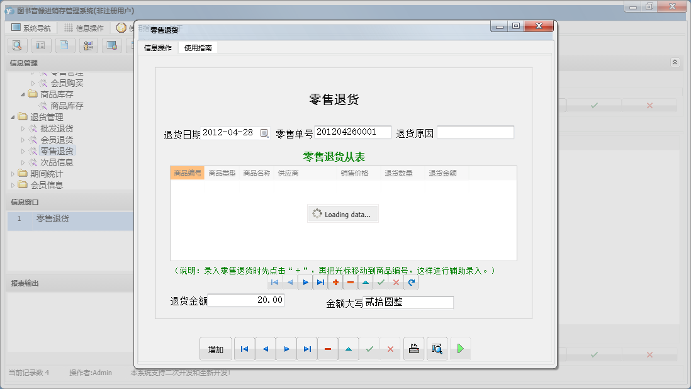Click the print icon on bottom toolbar

pos(413,348)
